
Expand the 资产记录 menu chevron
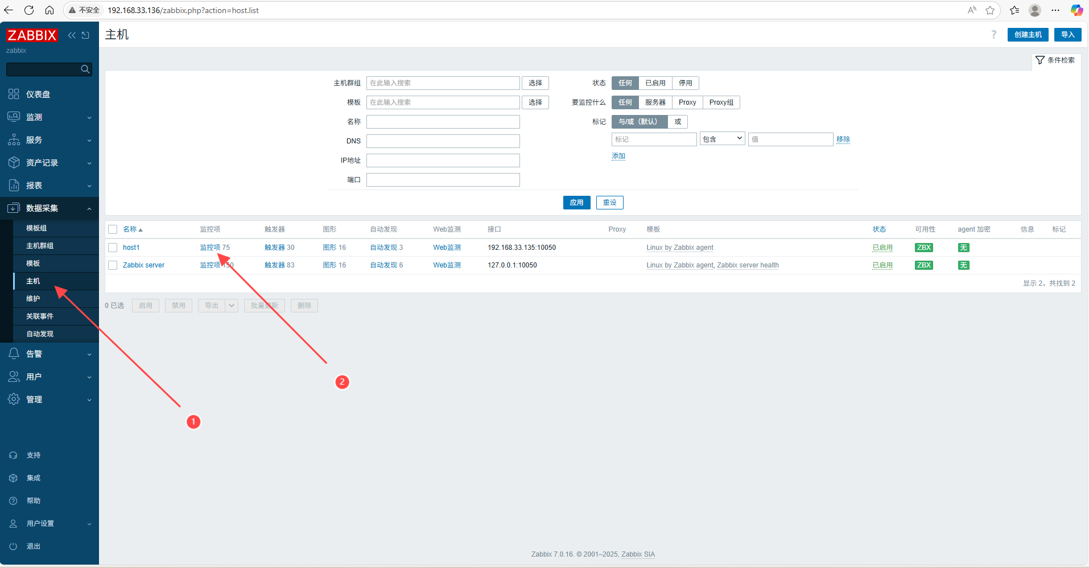click(89, 163)
